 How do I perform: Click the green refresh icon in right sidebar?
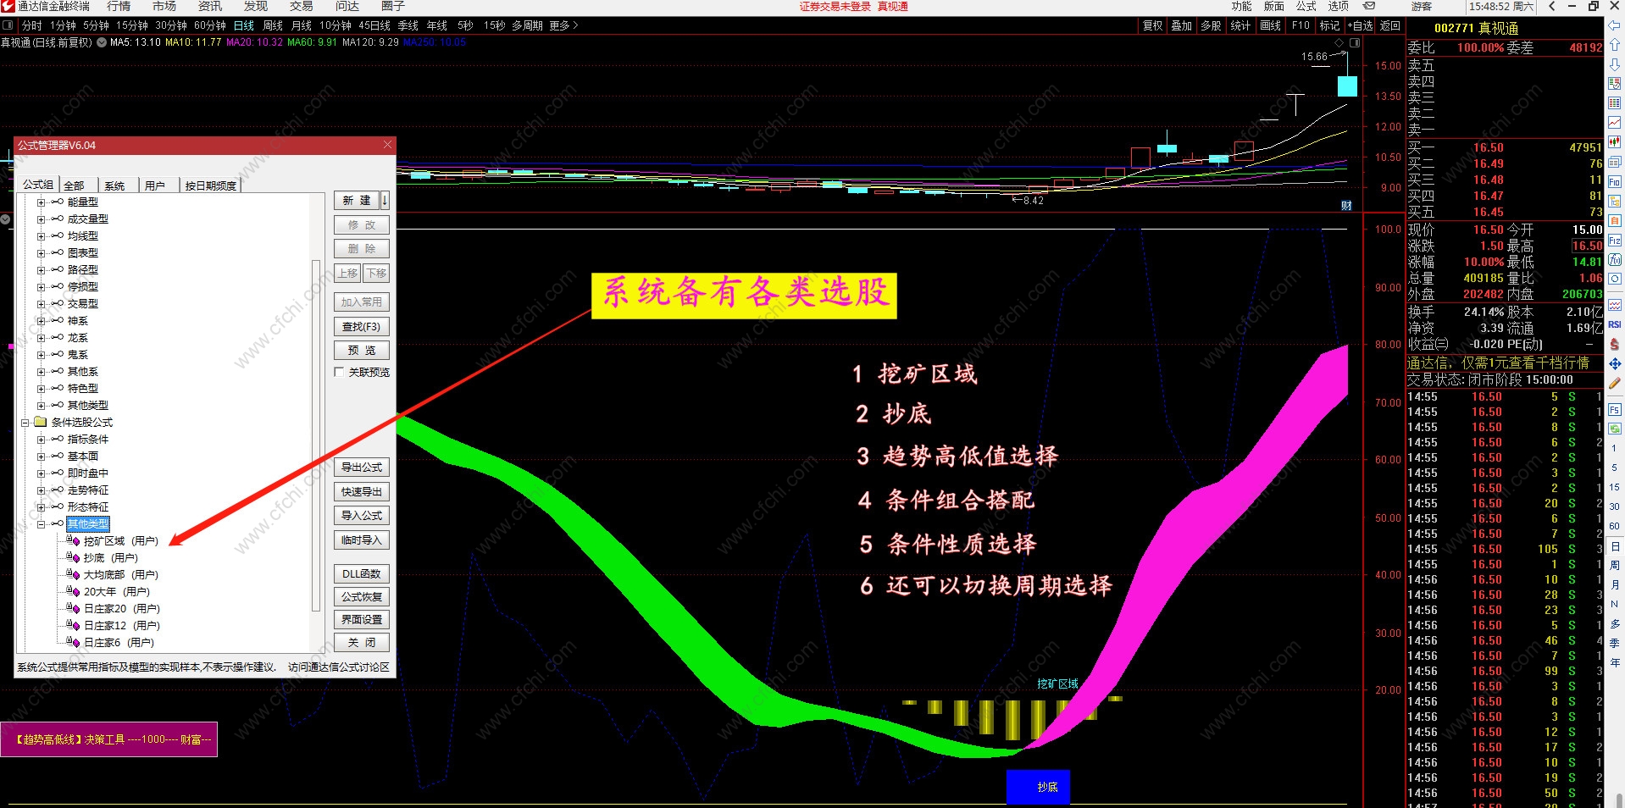[x=1615, y=429]
